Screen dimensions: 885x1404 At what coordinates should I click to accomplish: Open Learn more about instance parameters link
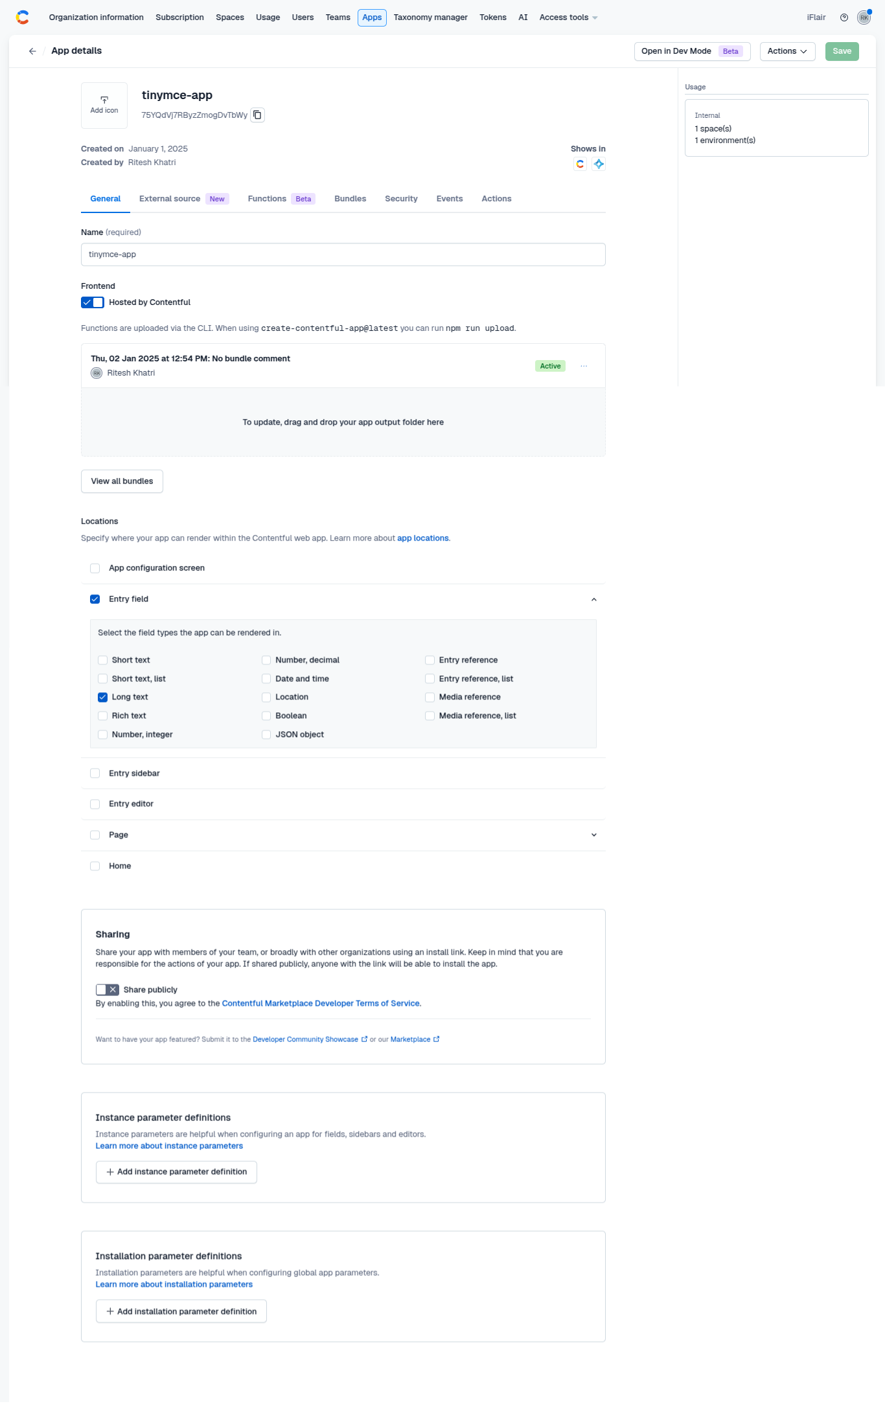169,1146
